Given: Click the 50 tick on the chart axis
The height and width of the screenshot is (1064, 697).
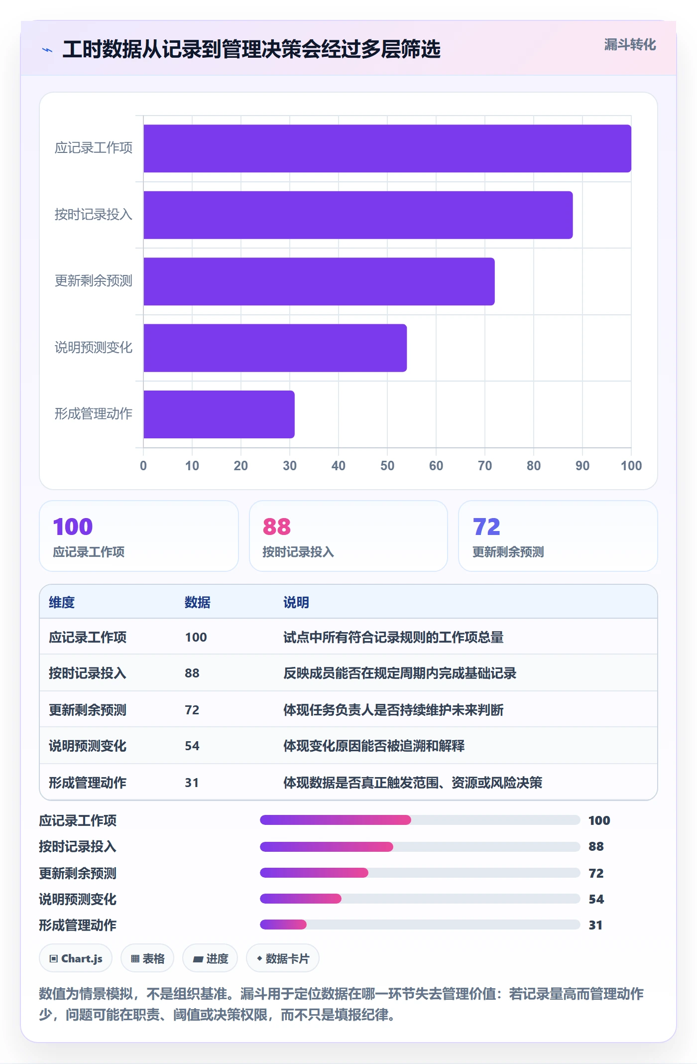Looking at the screenshot, I should 387,466.
